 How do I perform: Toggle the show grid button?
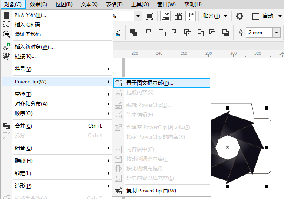click(x=178, y=16)
